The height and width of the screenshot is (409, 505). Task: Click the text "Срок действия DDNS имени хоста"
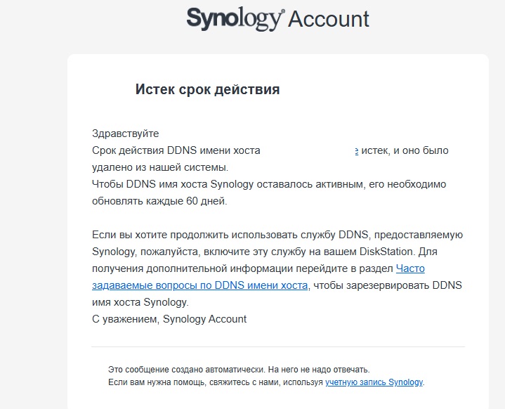176,150
